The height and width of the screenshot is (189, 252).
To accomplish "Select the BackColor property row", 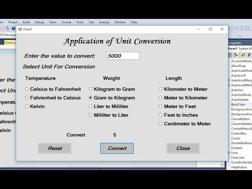I will [x=238, y=104].
